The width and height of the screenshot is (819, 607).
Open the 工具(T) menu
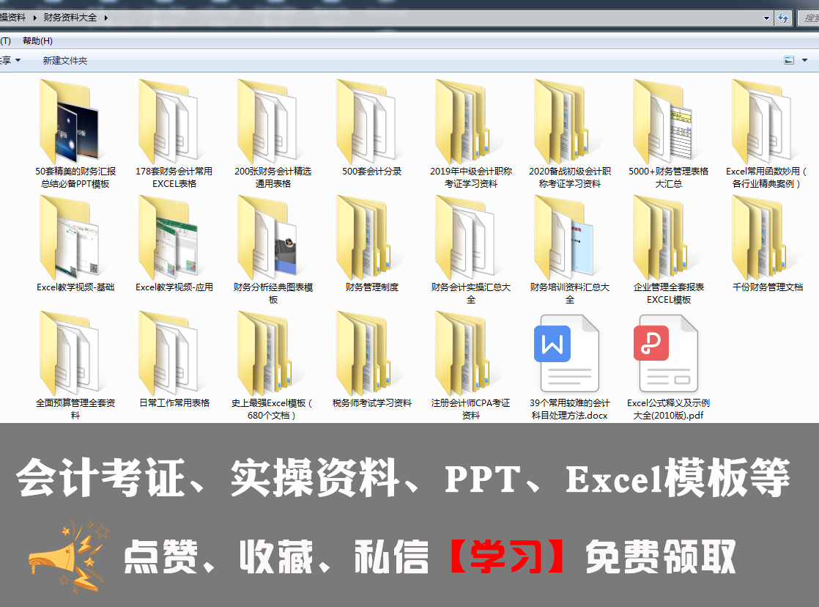6,41
